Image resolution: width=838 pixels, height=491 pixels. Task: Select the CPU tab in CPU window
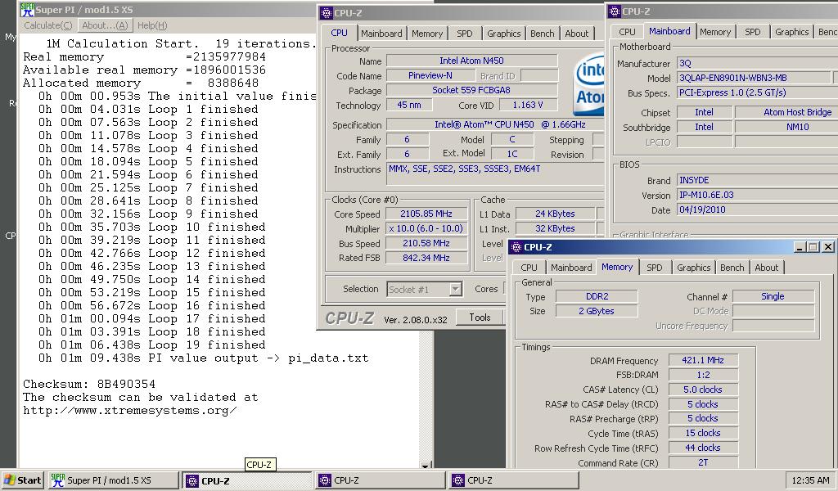340,33
